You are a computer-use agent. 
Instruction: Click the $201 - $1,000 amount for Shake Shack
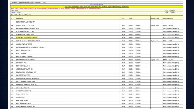[168, 41]
